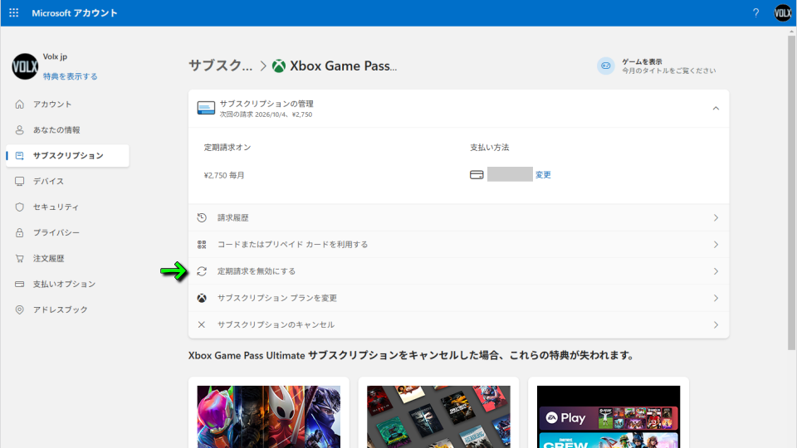The height and width of the screenshot is (448, 797).
Task: Go to 支払いオプション in the sidebar
Action: [64, 284]
